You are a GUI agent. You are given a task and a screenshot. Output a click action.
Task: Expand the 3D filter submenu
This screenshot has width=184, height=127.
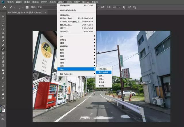tap(77, 36)
